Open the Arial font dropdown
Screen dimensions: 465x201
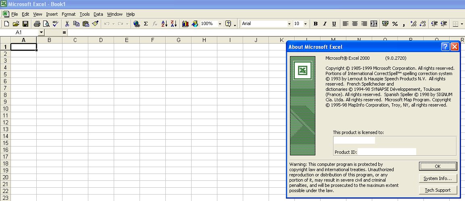click(x=290, y=24)
